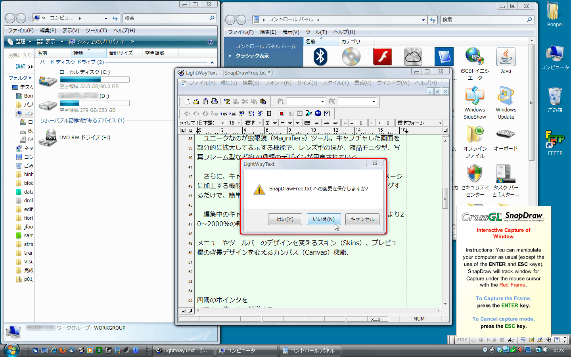Toggle the ATOK あ input mode button

[473, 340]
